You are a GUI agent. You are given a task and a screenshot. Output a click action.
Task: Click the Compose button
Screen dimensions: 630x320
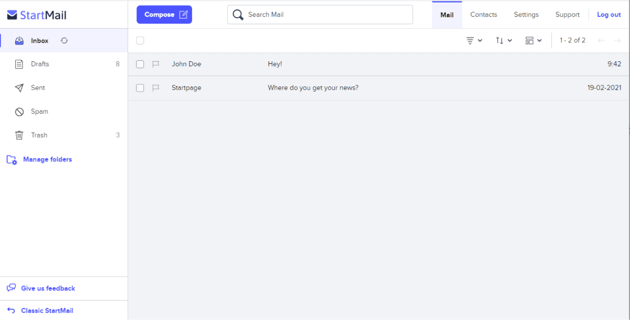tap(164, 14)
